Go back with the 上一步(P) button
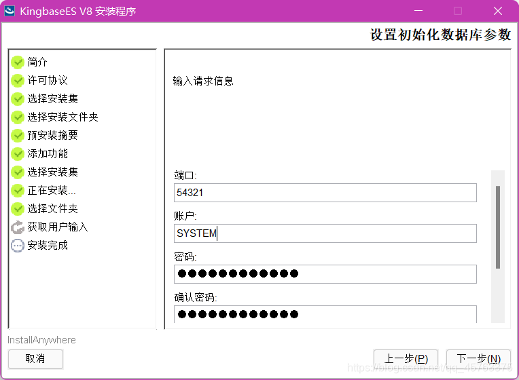 [x=406, y=359]
